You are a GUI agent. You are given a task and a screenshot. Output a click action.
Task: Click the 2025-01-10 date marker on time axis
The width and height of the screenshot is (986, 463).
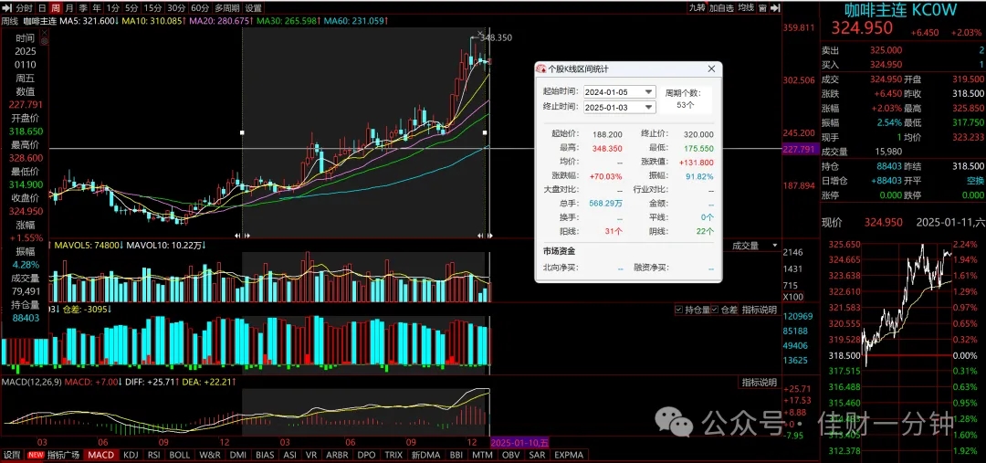click(x=519, y=443)
